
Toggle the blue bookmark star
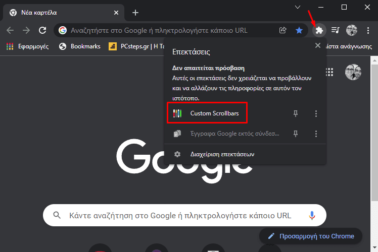pyautogui.click(x=299, y=30)
